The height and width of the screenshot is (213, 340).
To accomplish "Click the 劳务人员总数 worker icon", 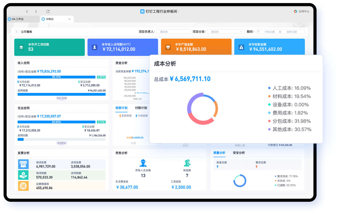I will click(x=143, y=163).
